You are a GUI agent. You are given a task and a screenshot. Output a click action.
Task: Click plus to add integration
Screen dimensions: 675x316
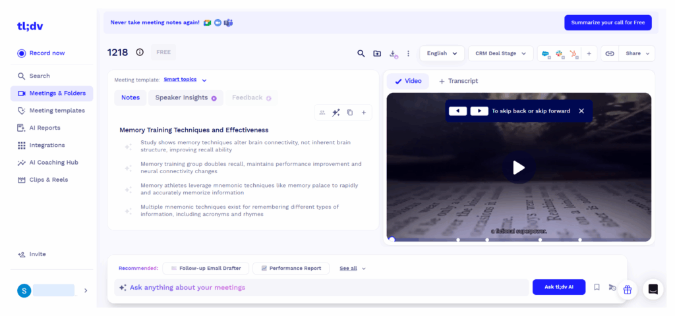589,54
